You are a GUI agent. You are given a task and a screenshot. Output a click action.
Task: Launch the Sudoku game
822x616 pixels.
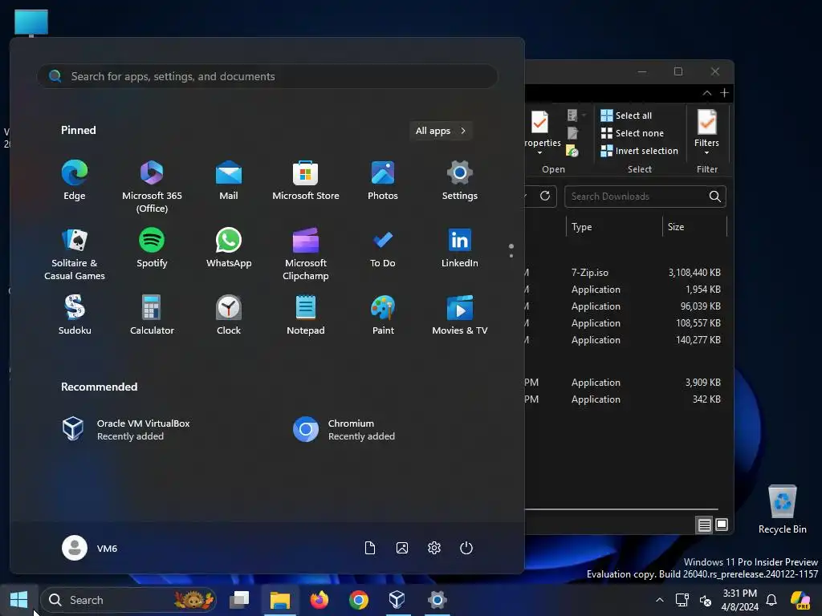point(75,315)
